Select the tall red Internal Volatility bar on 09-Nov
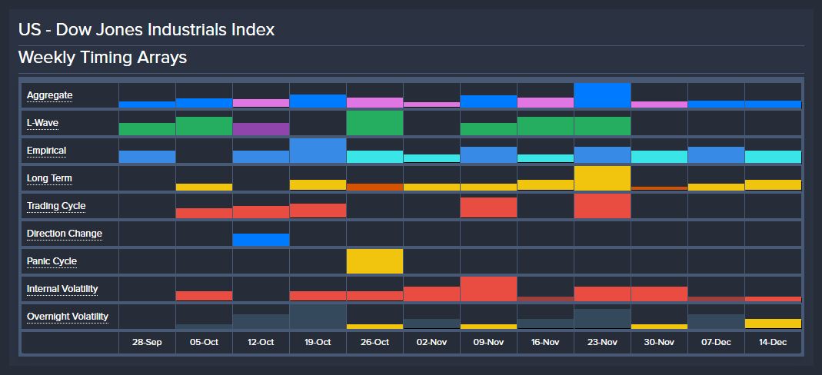The height and width of the screenshot is (375, 822). [x=488, y=289]
